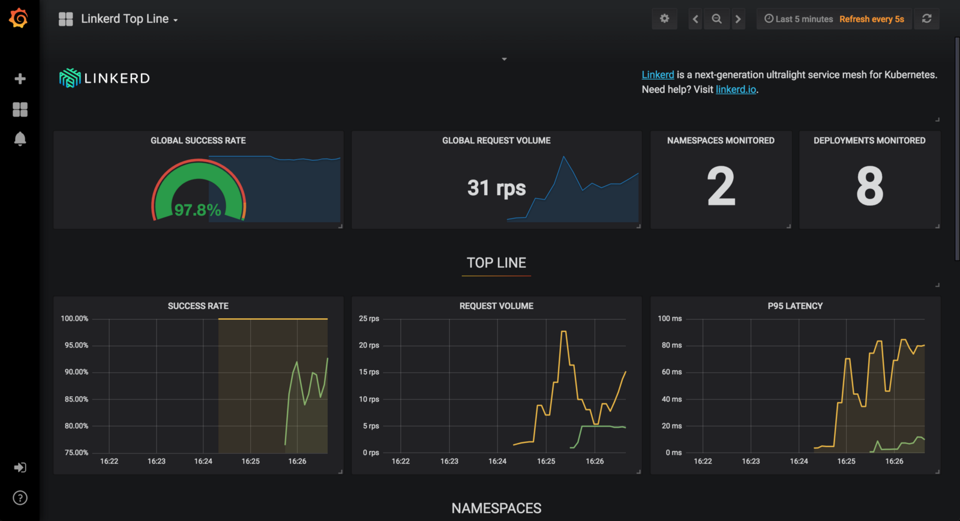The image size is (960, 521).
Task: Zoom out time range with magnifier icon
Action: (716, 19)
